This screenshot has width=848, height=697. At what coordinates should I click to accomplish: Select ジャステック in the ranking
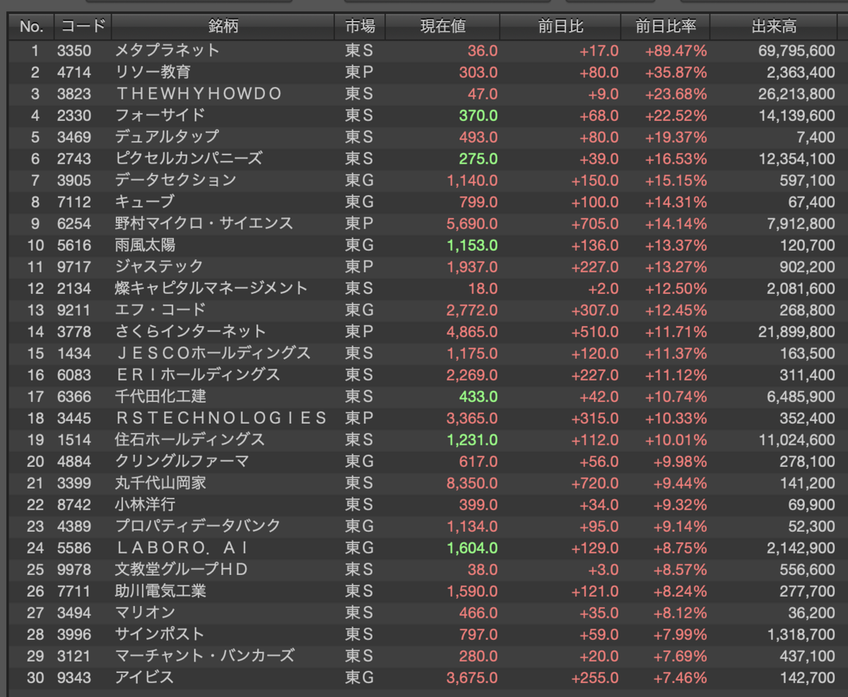(159, 266)
